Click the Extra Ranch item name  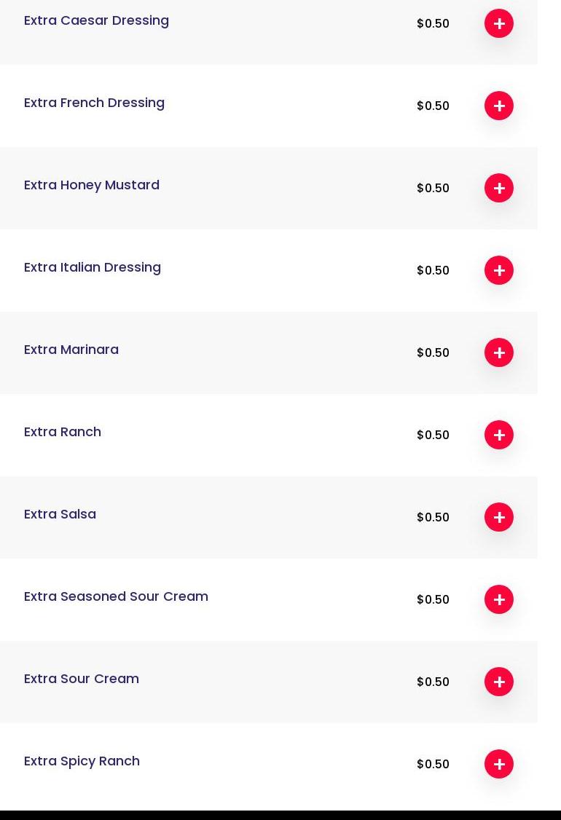coord(63,432)
